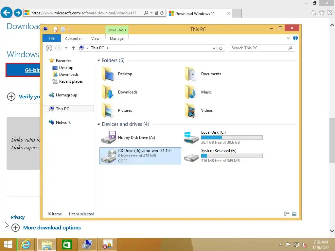Open recent locations dropdown arrow
335x251 pixels.
click(66, 48)
